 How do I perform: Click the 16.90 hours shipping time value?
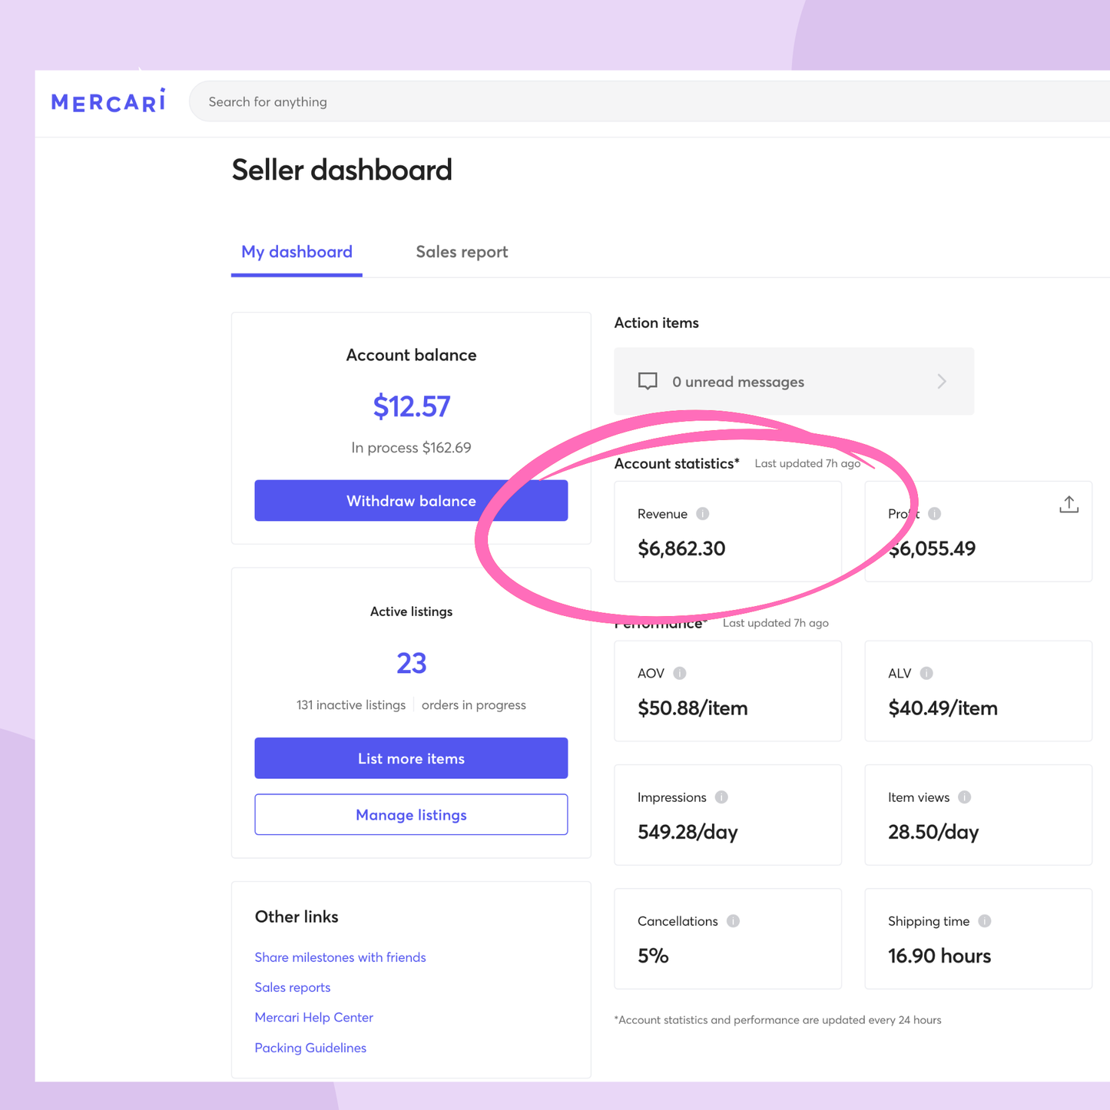click(x=939, y=956)
